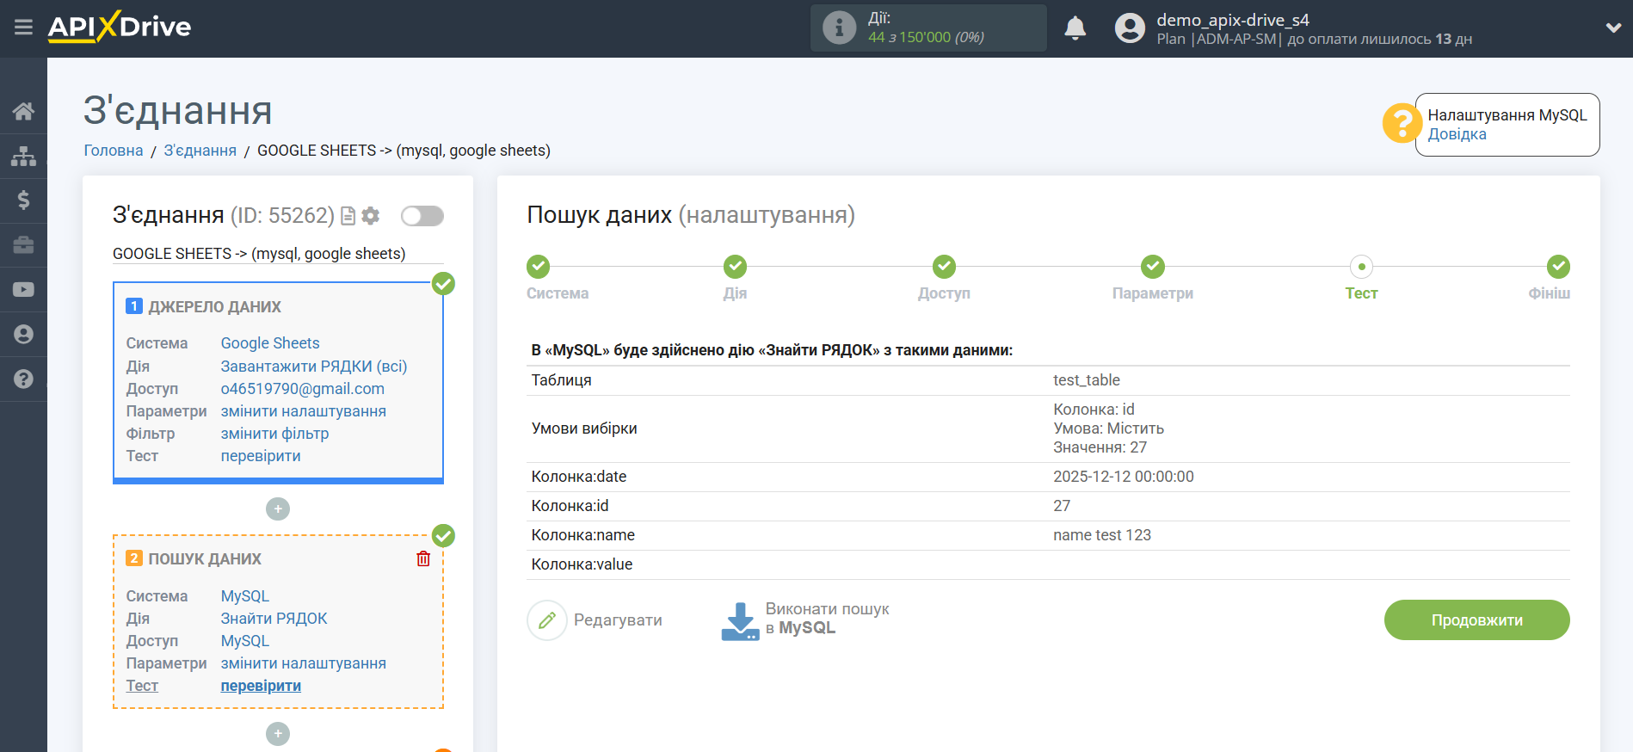Click the 2025-12-12 00:00:00 date value

[1124, 477]
